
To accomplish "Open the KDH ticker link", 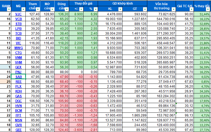I will coord(18,91).
